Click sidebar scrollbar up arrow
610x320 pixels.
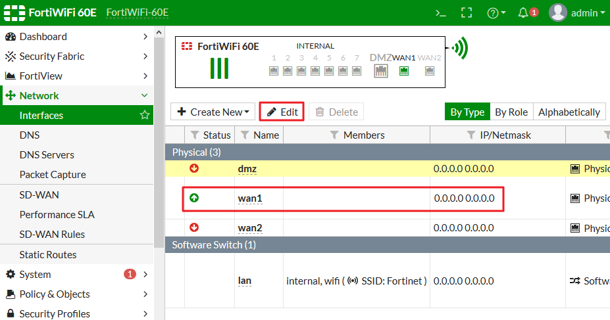pyautogui.click(x=159, y=32)
